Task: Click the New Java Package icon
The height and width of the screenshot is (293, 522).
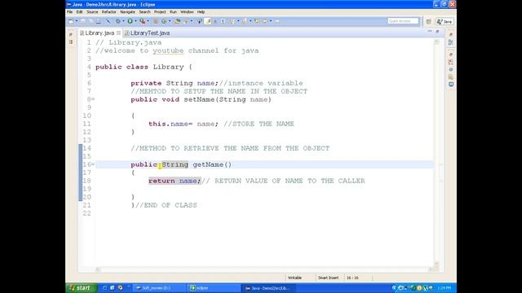Action: [x=156, y=21]
